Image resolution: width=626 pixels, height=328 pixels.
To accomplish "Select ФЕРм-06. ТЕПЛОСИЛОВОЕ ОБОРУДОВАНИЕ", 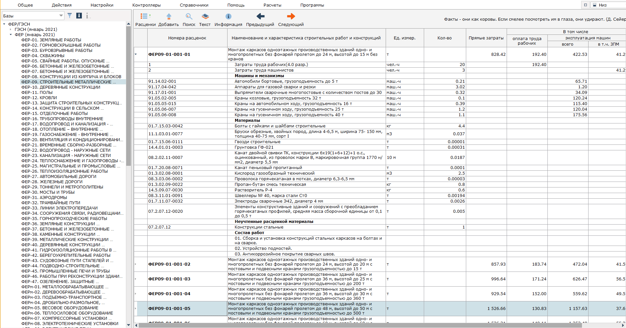I will pos(67,313).
